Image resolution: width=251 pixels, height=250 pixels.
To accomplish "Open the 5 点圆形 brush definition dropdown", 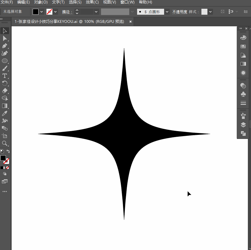I will click(167, 12).
